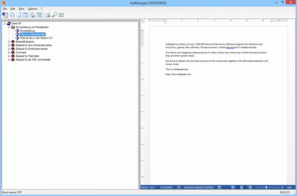Click PAGE 1 OF 1 in status bar
Viewport: 297px width, 196px height.
(x=148, y=188)
